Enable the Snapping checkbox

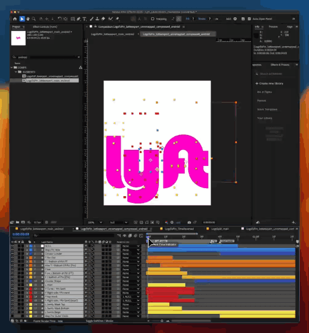click(153, 19)
